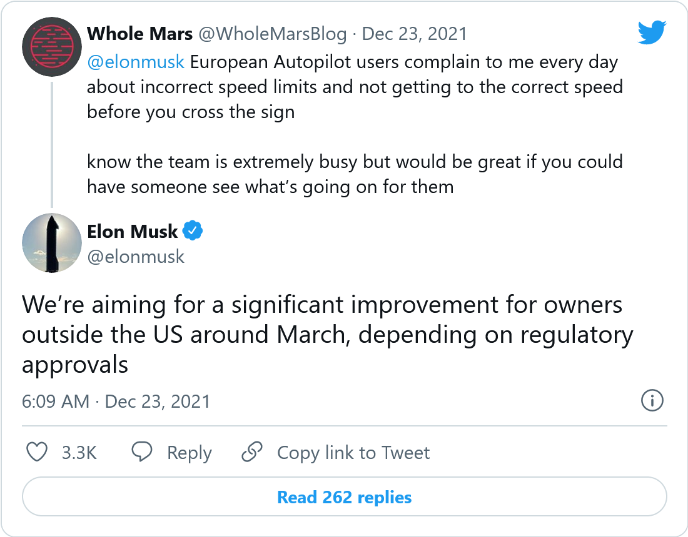The image size is (688, 537).
Task: Open the Twitter info circle icon
Action: tap(652, 400)
